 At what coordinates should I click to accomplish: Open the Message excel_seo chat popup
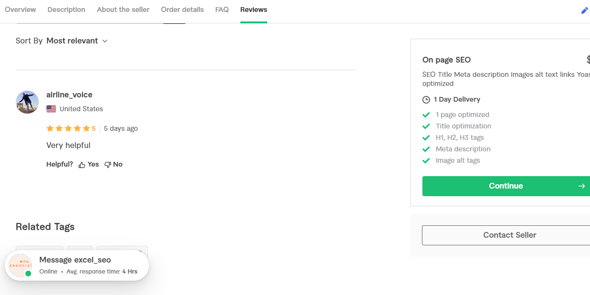pos(75,260)
